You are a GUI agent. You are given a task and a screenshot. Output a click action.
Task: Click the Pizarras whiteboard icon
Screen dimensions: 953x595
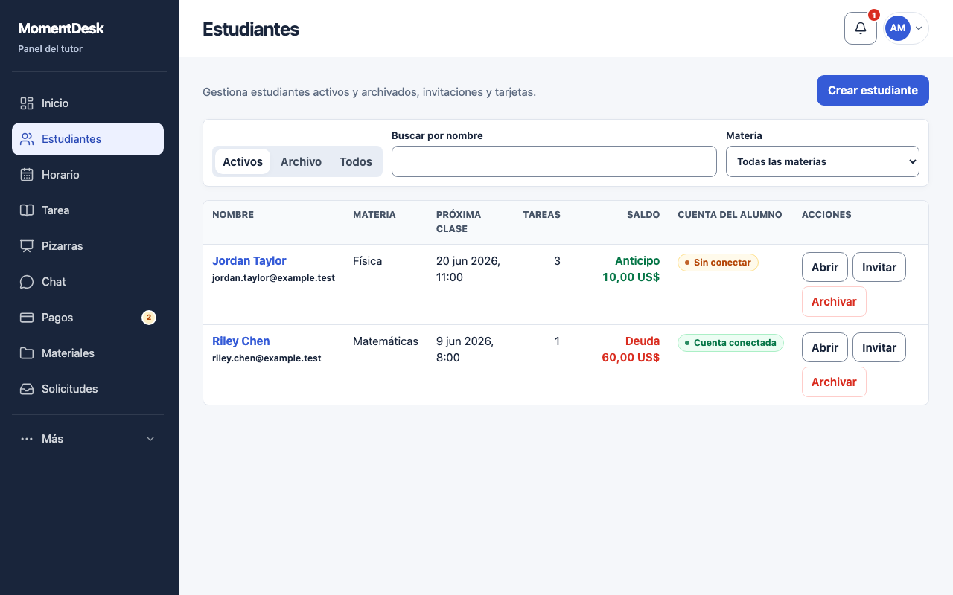point(27,246)
